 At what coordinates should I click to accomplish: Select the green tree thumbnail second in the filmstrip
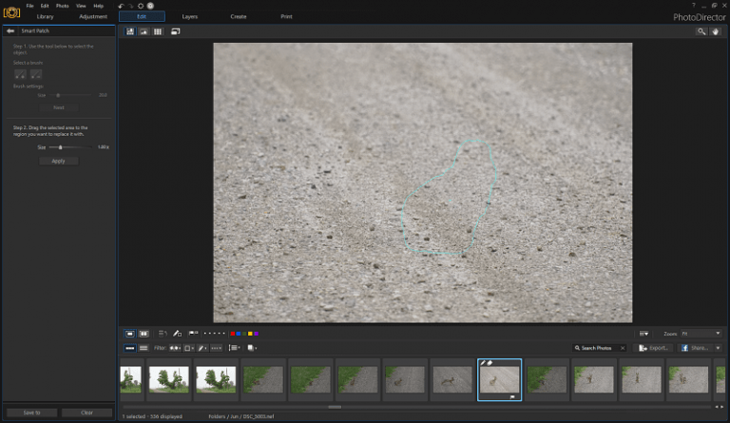click(169, 379)
